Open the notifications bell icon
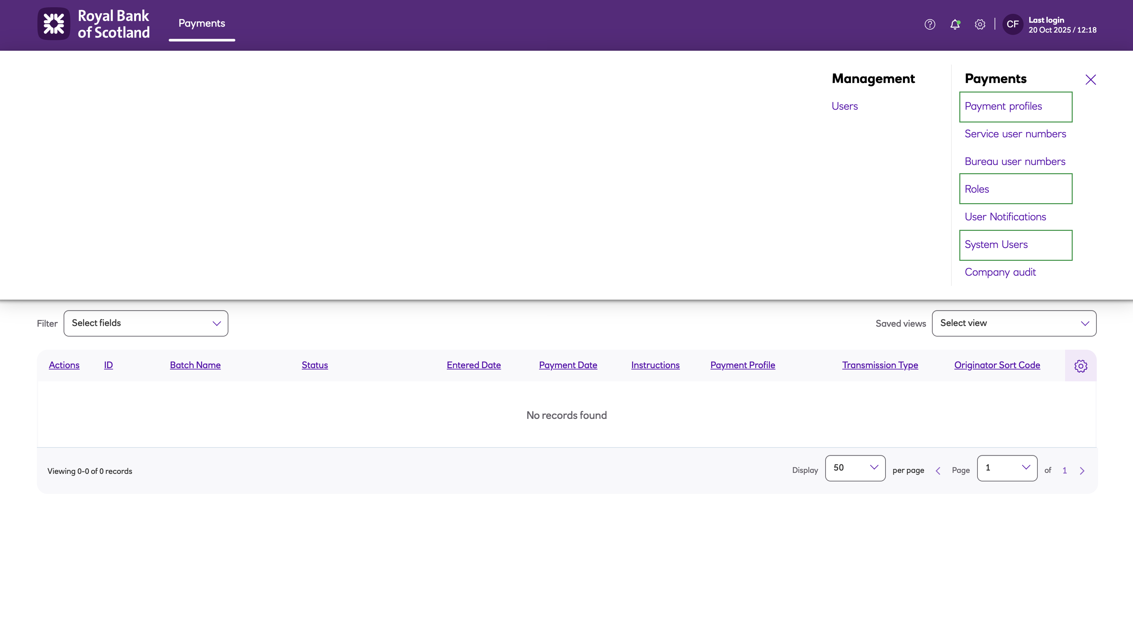 point(955,24)
